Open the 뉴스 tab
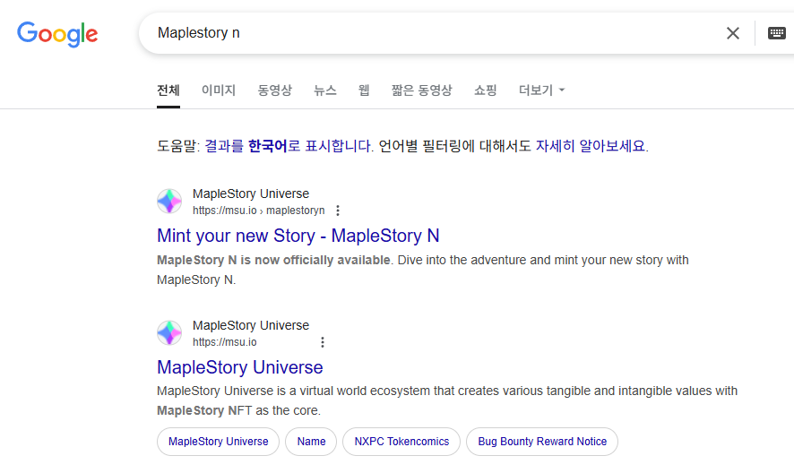Screen dimensions: 794x473 pyautogui.click(x=325, y=90)
